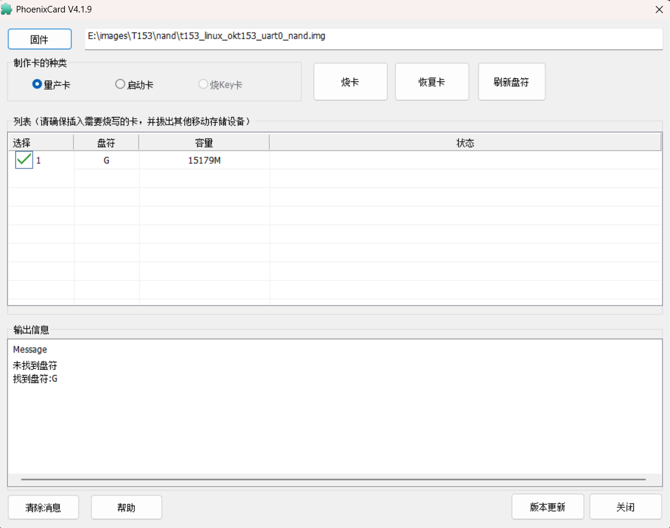The image size is (670, 528).
Task: Click the 固件 firmware browse button
Action: pyautogui.click(x=40, y=40)
